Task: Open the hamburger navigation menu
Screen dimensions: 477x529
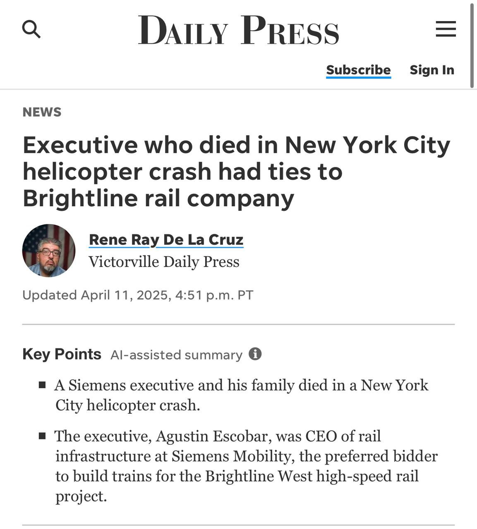Action: (446, 29)
